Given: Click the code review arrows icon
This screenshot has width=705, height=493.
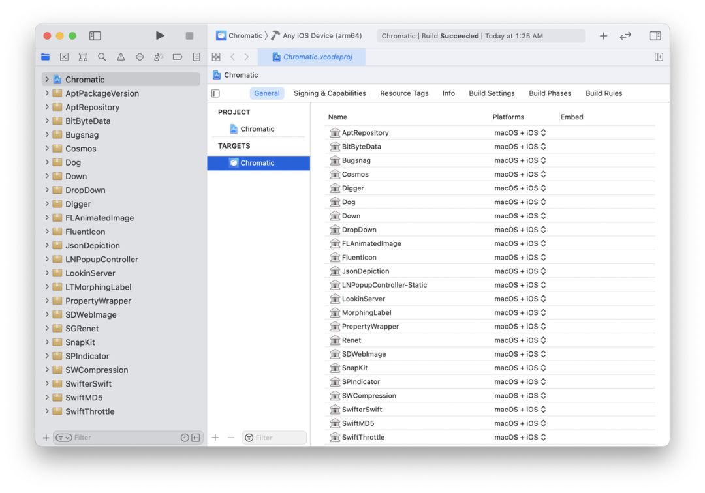Looking at the screenshot, I should [x=625, y=35].
